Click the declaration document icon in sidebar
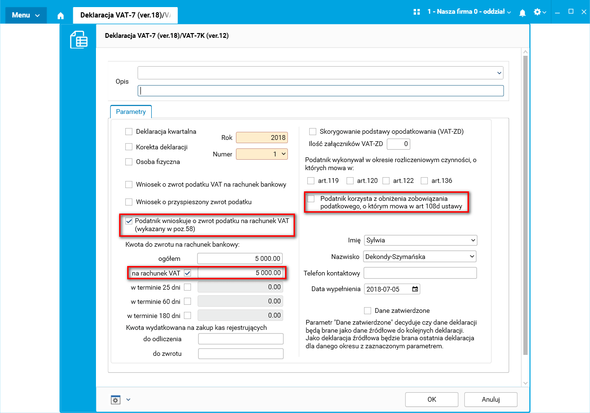 tap(79, 40)
